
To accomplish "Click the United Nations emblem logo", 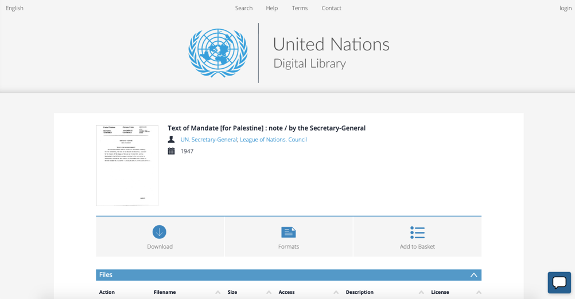I will (218, 53).
